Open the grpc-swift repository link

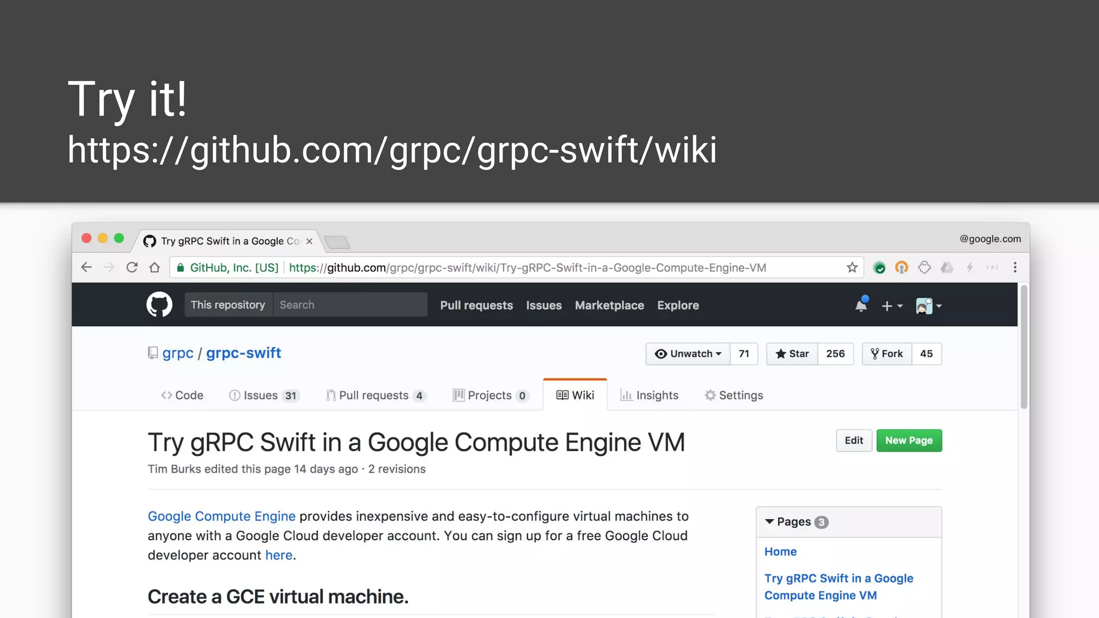244,353
